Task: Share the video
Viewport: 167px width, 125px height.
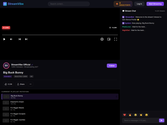Action: click(x=21, y=84)
